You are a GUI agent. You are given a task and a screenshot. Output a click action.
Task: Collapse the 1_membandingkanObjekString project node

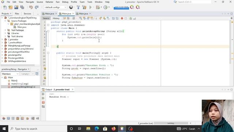click(2, 18)
